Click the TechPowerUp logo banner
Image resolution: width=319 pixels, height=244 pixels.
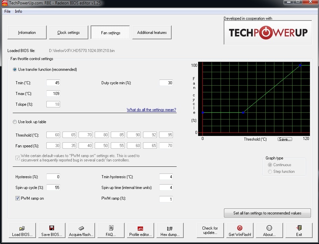pos(268,33)
